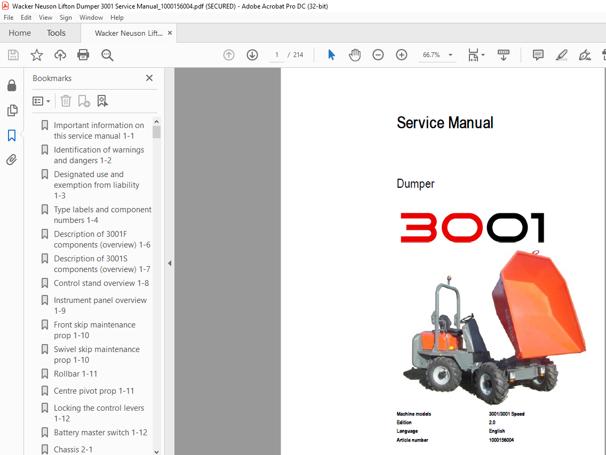The image size is (606, 455).
Task: Open the security lock panel
Action: [x=12, y=85]
